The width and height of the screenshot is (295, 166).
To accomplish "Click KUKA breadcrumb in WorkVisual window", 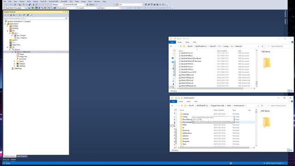I will coord(229,106).
